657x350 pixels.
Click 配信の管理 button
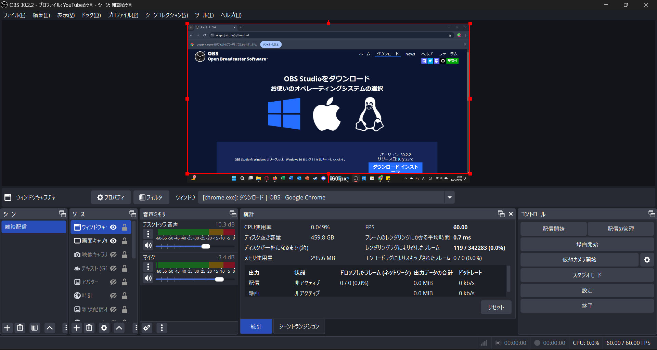620,229
